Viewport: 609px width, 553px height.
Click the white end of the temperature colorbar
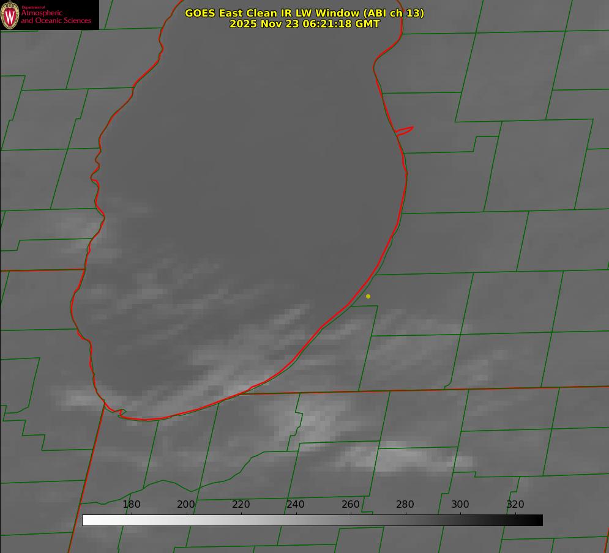(87, 520)
